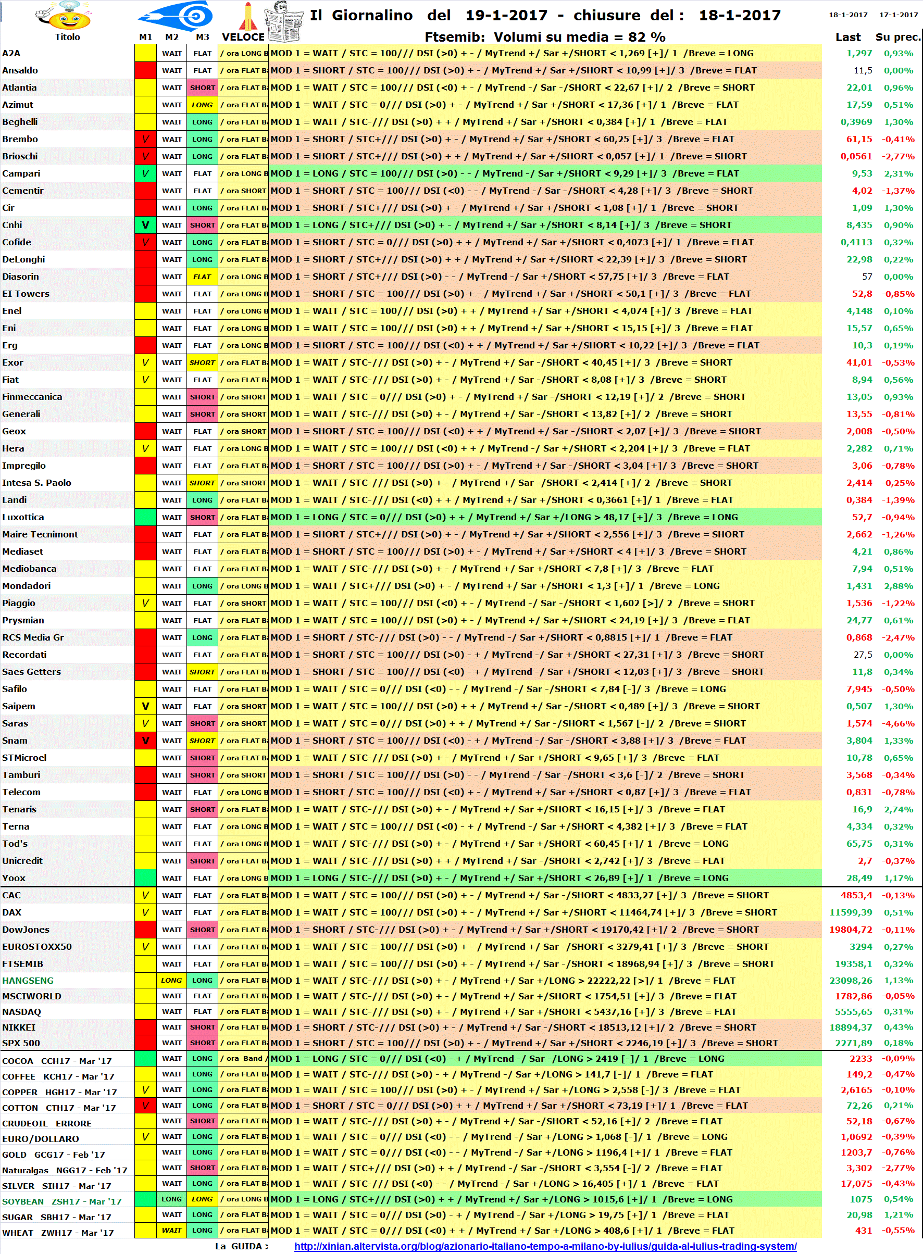
Task: Click the LONG M2 cell for HANGSENG
Action: pos(171,980)
